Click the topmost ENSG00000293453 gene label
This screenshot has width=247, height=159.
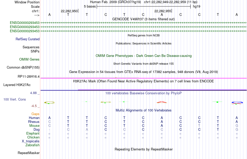(25, 23)
